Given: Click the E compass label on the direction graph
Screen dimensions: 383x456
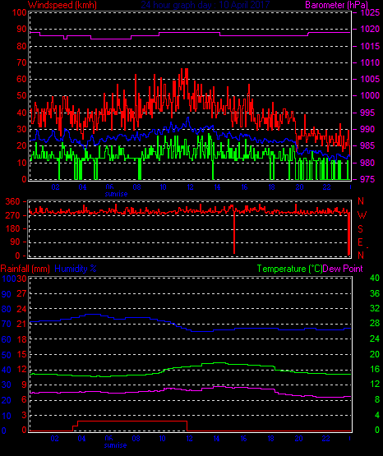Looking at the screenshot, I should [360, 242].
